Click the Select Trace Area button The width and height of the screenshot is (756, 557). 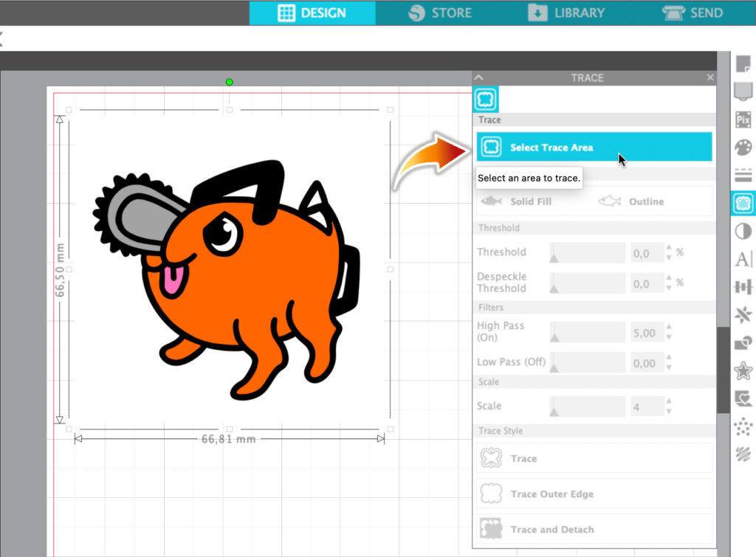click(x=594, y=147)
